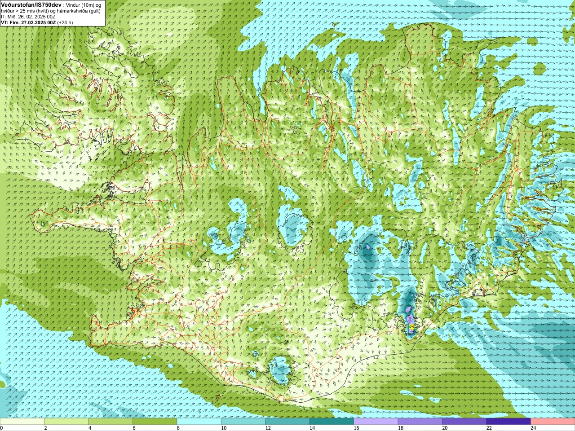
Task: Click the legend tick label 20
Action: pos(445,428)
